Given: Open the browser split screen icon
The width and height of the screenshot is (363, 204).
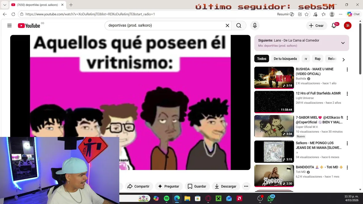Looking at the screenshot, I should pos(300,14).
